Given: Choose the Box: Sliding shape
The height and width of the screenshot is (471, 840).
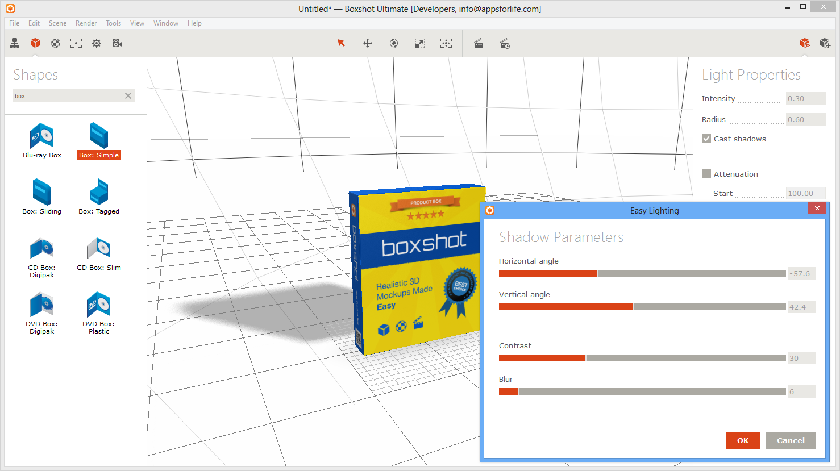Looking at the screenshot, I should 42,197.
